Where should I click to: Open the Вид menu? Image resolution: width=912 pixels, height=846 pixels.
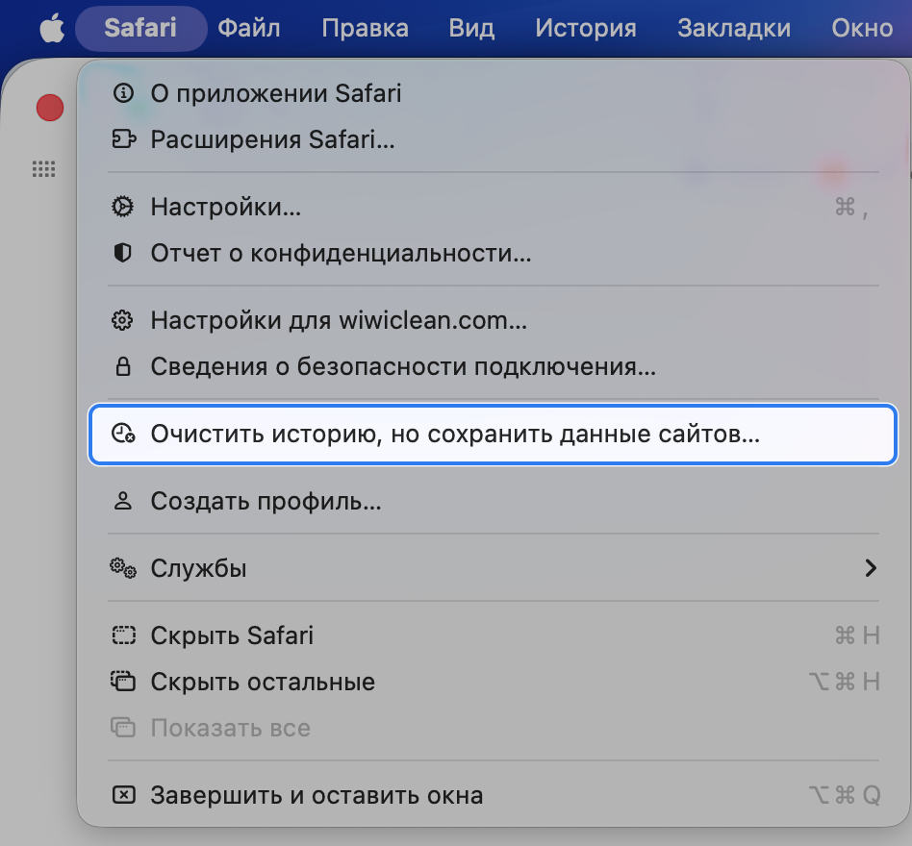click(x=471, y=28)
